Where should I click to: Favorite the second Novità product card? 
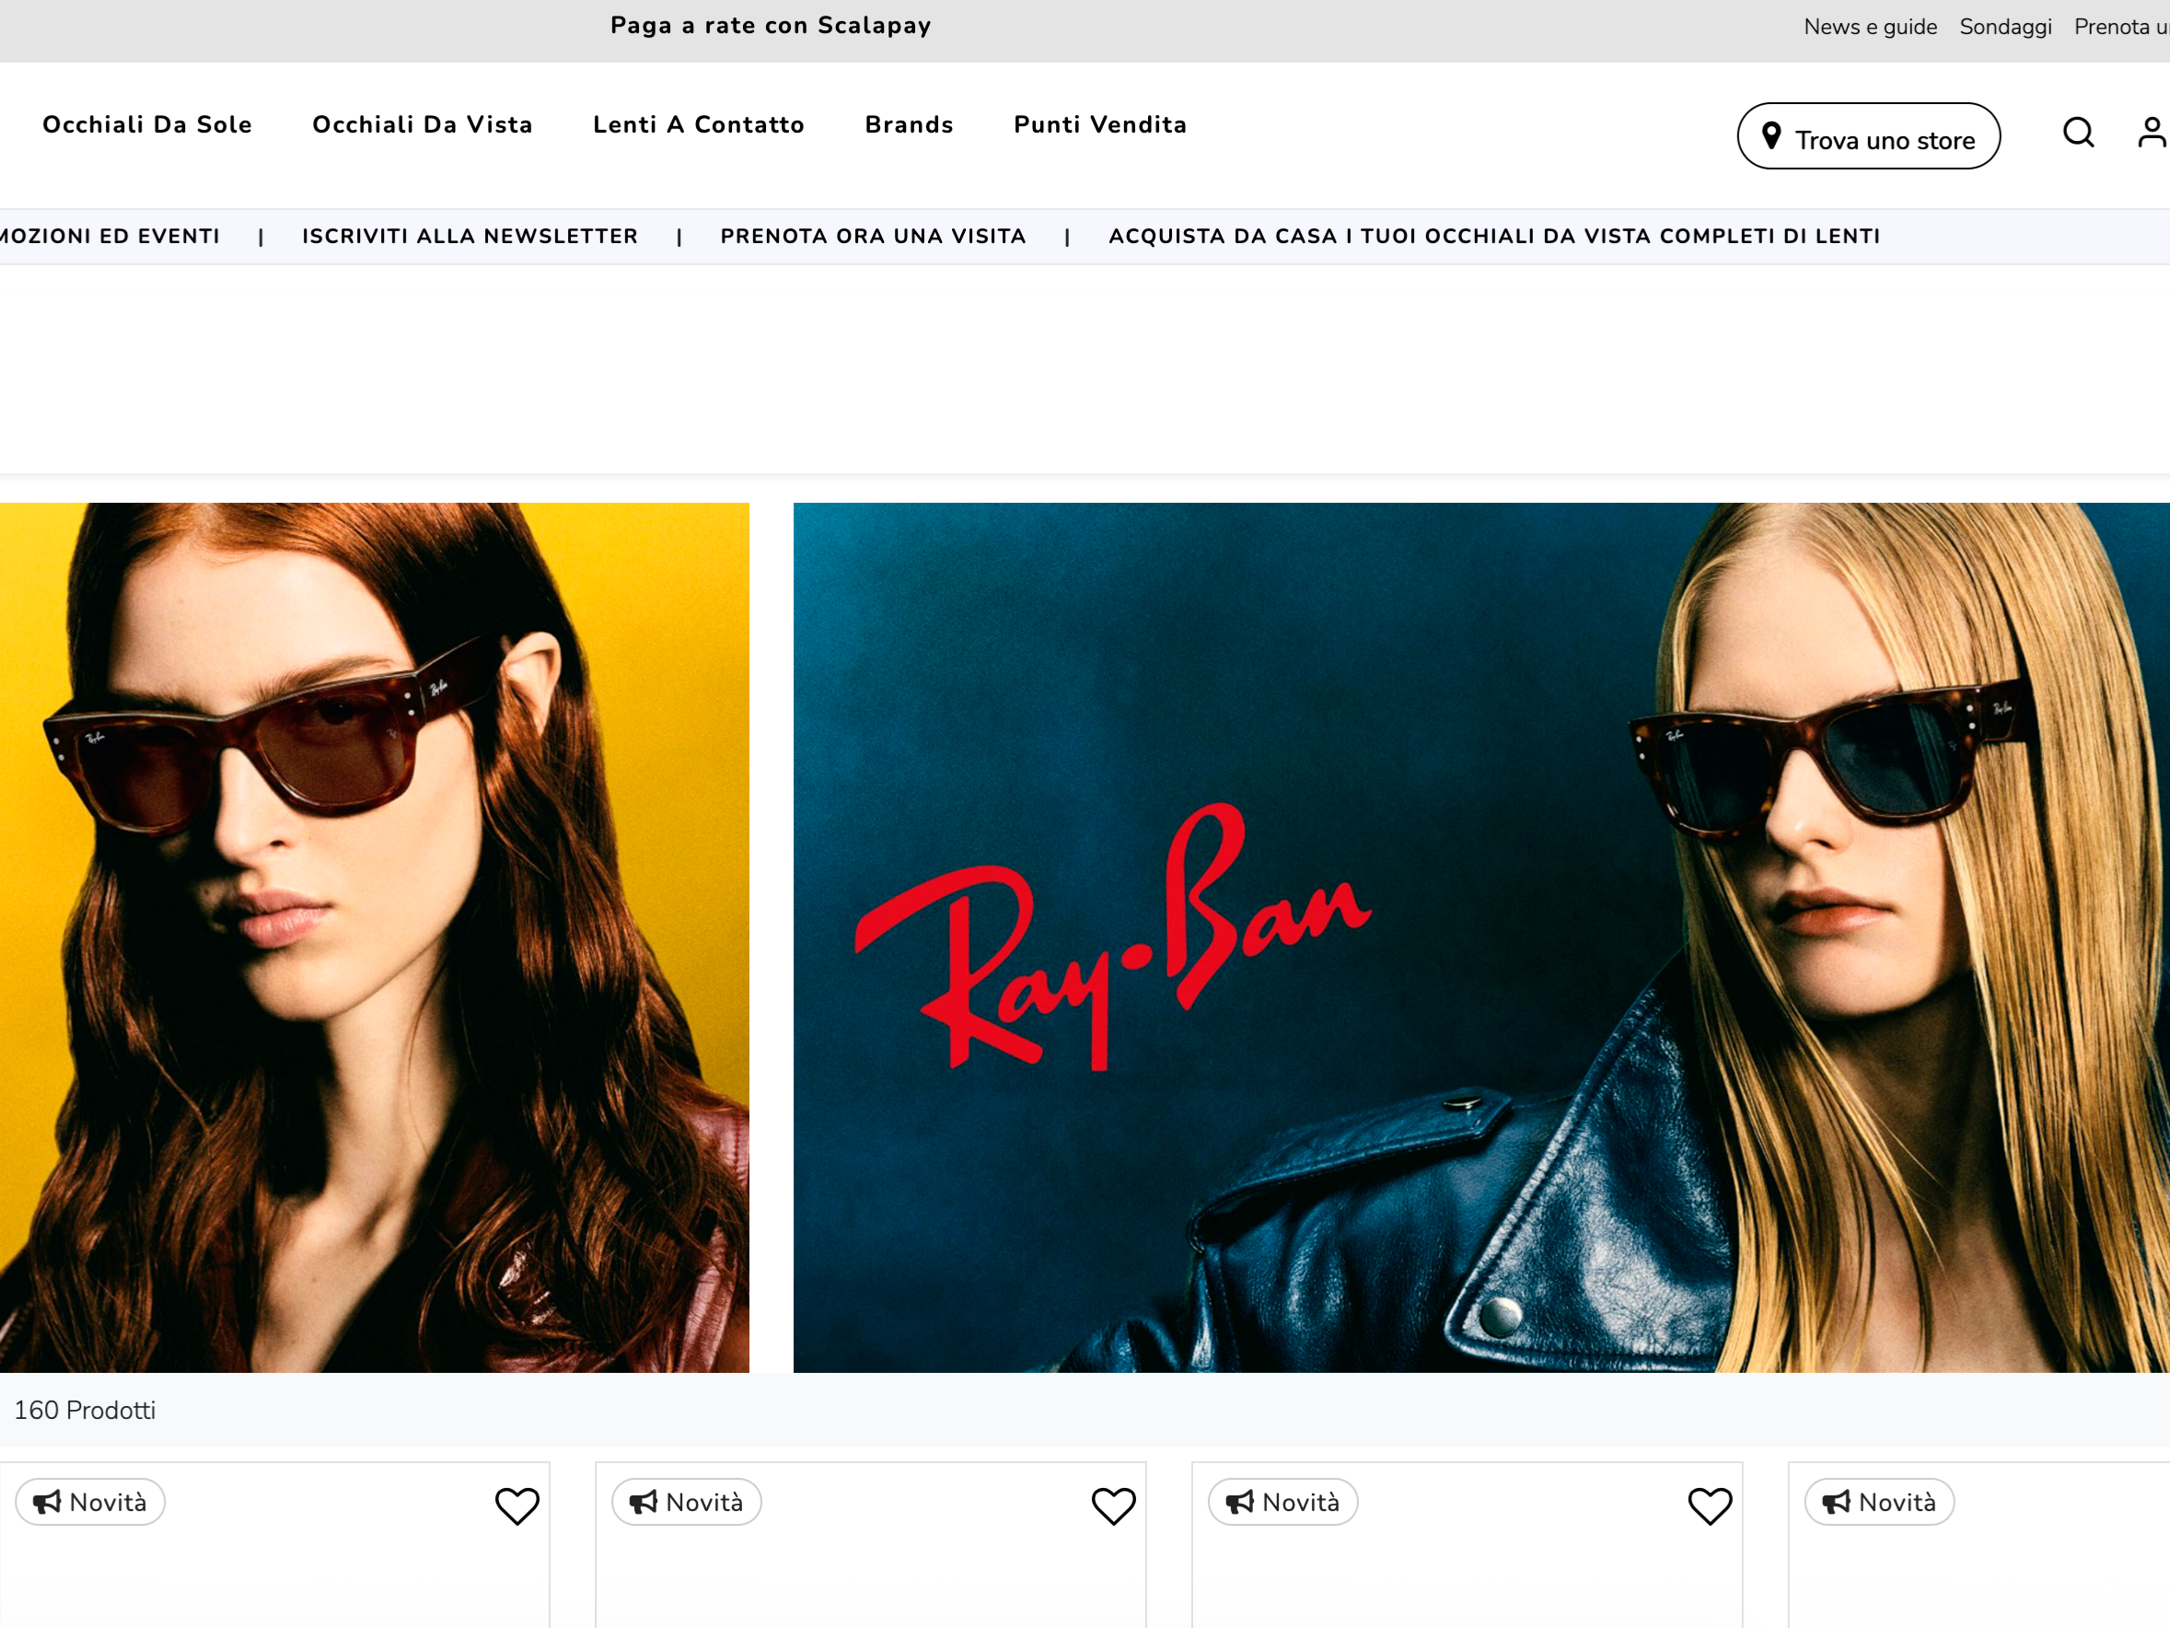coord(1113,1506)
